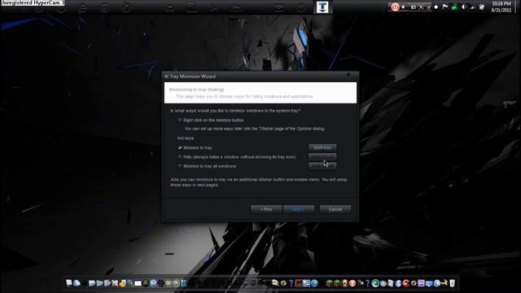The width and height of the screenshot is (521, 293).
Task: Click the blue circled M icon in dock
Action: [153, 283]
